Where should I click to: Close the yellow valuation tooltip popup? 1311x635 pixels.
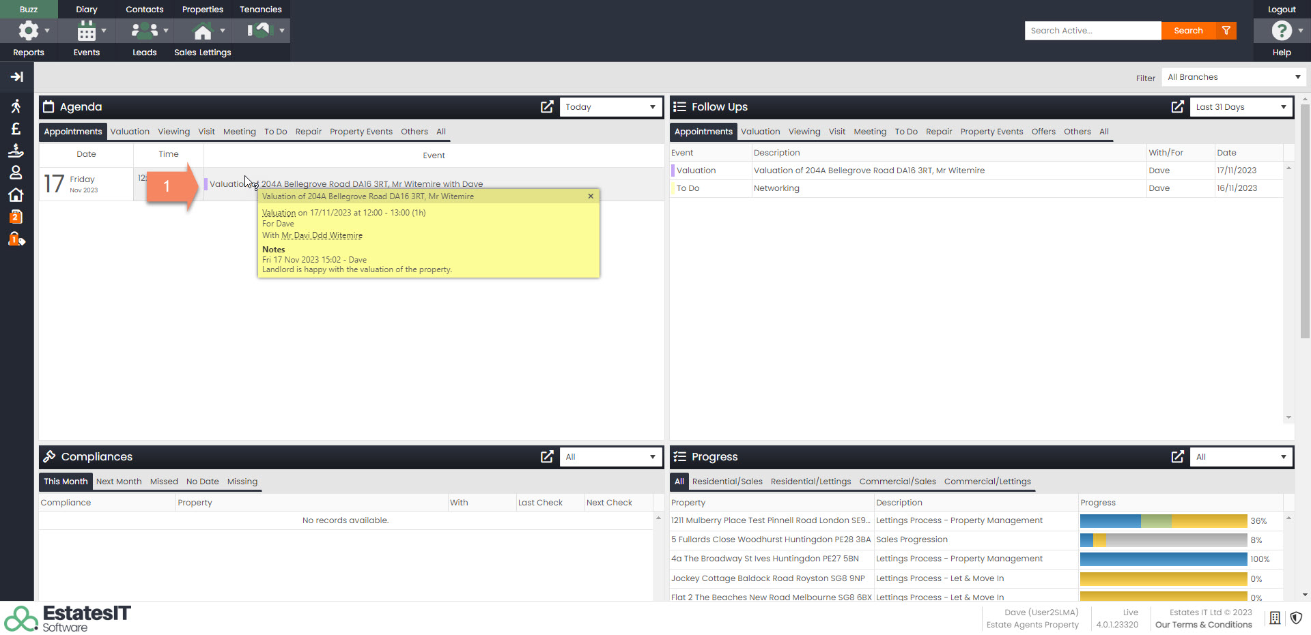[x=591, y=196]
